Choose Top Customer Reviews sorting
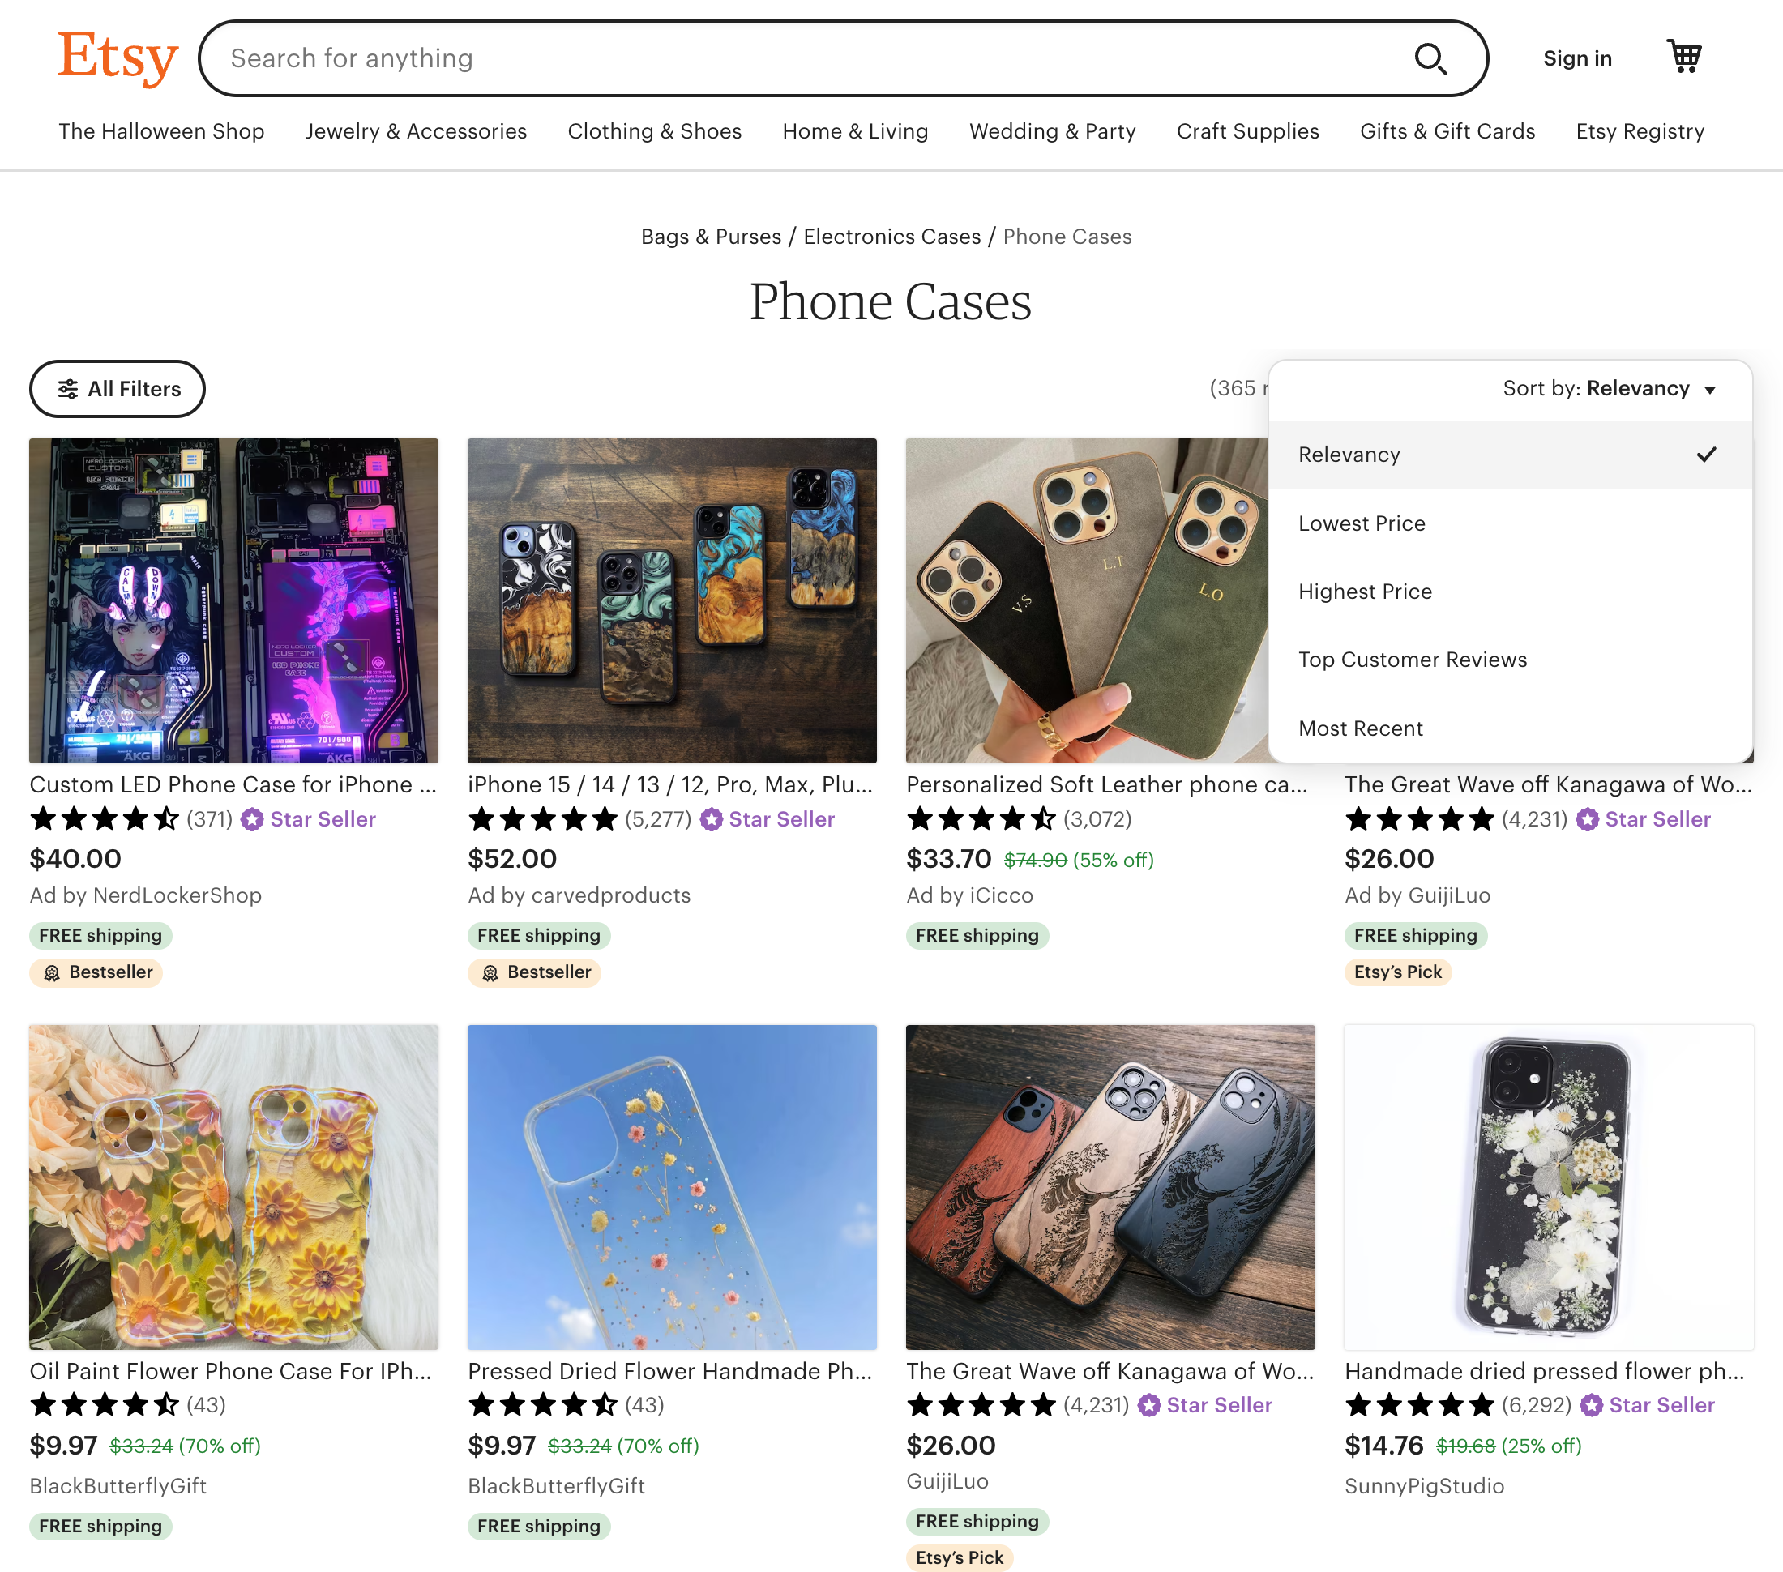 coord(1413,660)
